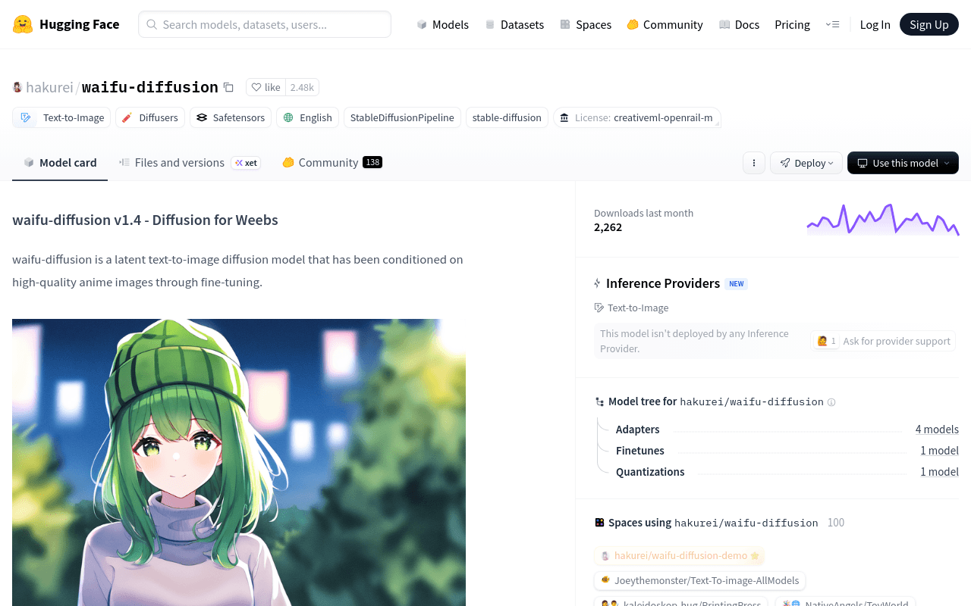Image resolution: width=971 pixels, height=606 pixels.
Task: Click the Inference Providers sparkle icon
Action: 598,283
